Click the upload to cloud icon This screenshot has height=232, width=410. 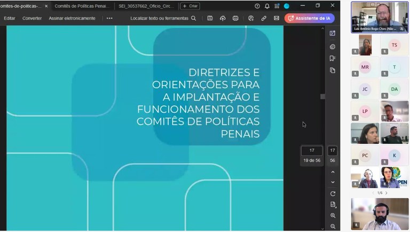[x=223, y=18]
